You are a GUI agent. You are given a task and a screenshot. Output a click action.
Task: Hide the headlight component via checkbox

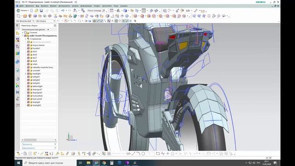29,74
